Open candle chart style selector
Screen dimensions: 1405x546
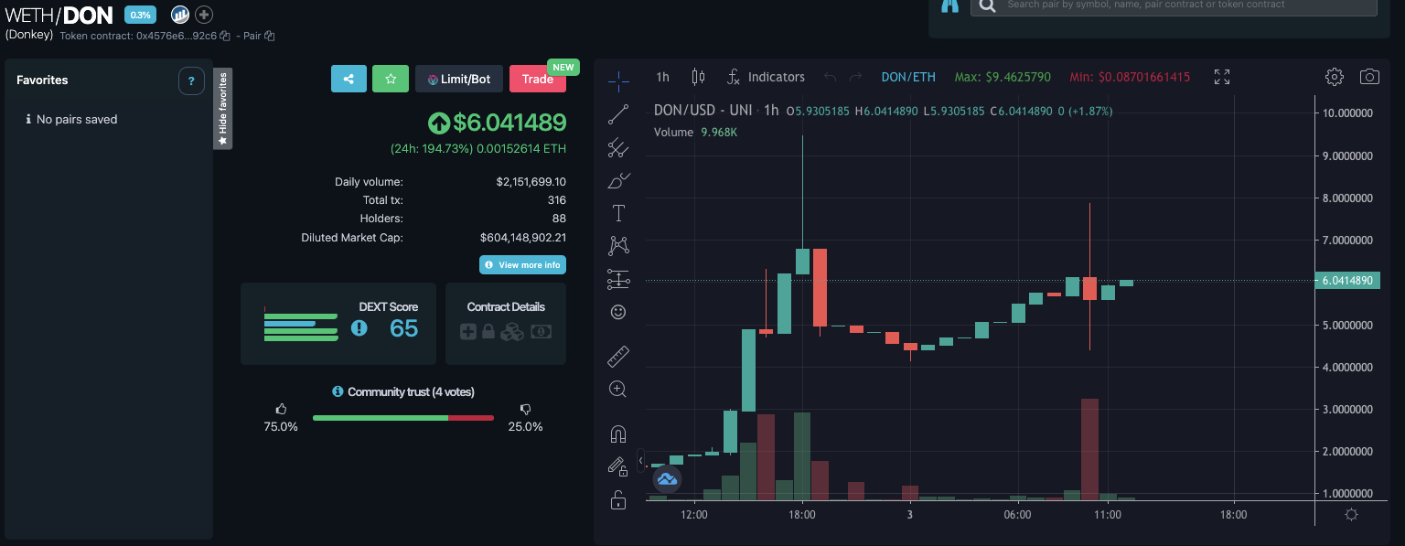[699, 77]
